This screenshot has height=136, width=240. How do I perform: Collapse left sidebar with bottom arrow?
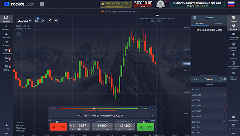(x=6, y=133)
